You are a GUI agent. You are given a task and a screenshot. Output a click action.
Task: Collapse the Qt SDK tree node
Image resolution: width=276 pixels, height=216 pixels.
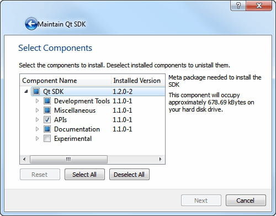26,91
